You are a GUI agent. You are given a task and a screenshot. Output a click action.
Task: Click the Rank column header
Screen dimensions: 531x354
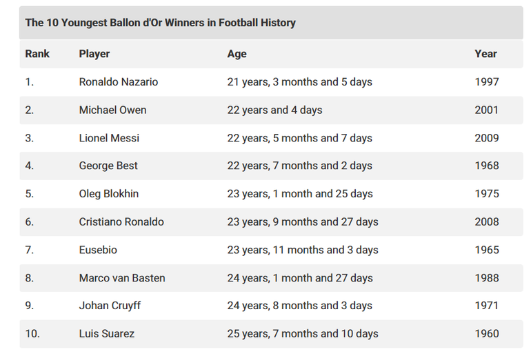click(37, 54)
